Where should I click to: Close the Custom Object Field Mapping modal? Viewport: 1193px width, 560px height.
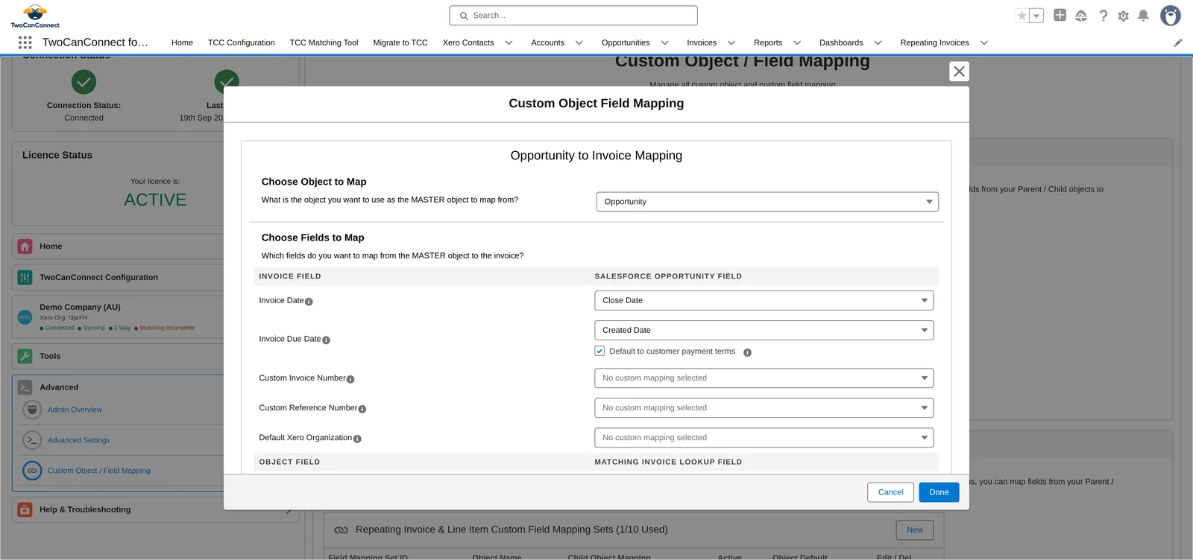(x=960, y=71)
